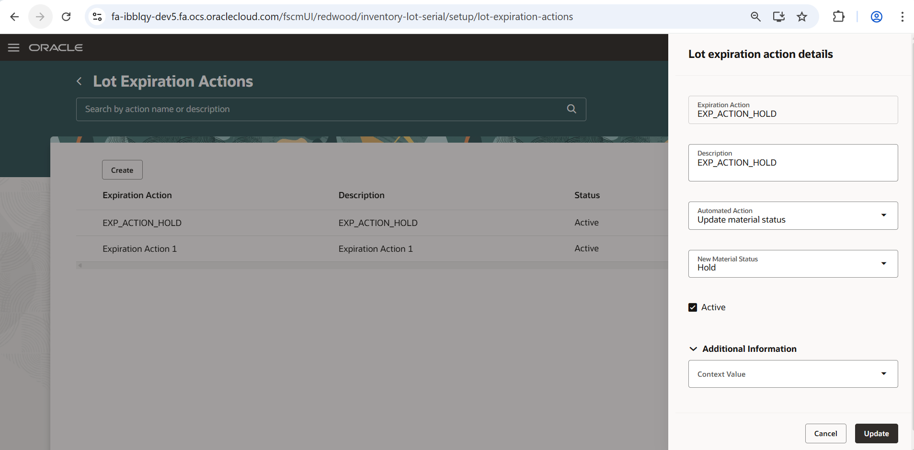914x450 pixels.
Task: Uncheck the Active checkbox
Action: 693,307
